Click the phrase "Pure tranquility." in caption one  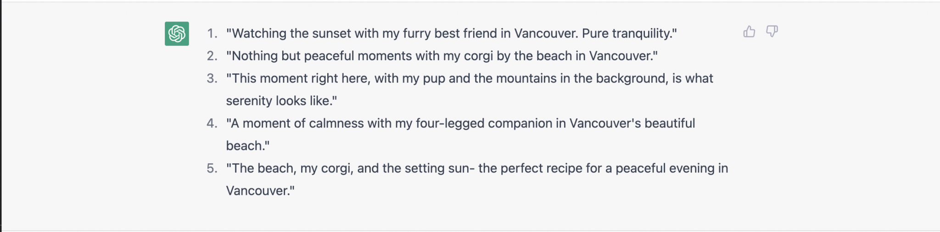629,33
